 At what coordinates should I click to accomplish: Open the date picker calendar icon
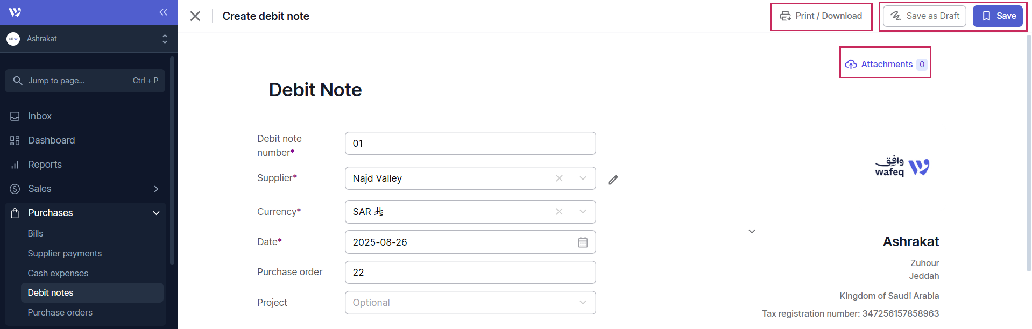click(x=583, y=242)
